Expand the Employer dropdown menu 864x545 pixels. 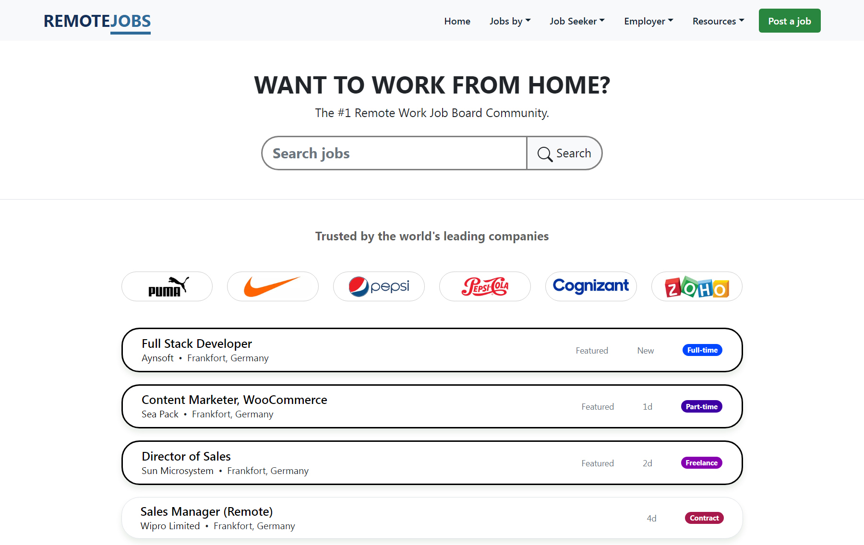(648, 21)
